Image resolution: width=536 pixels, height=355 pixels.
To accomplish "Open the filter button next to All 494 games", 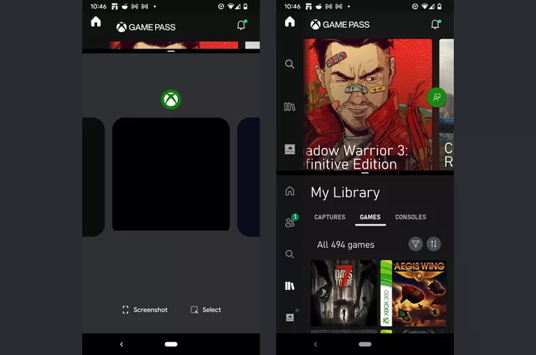I will click(416, 244).
